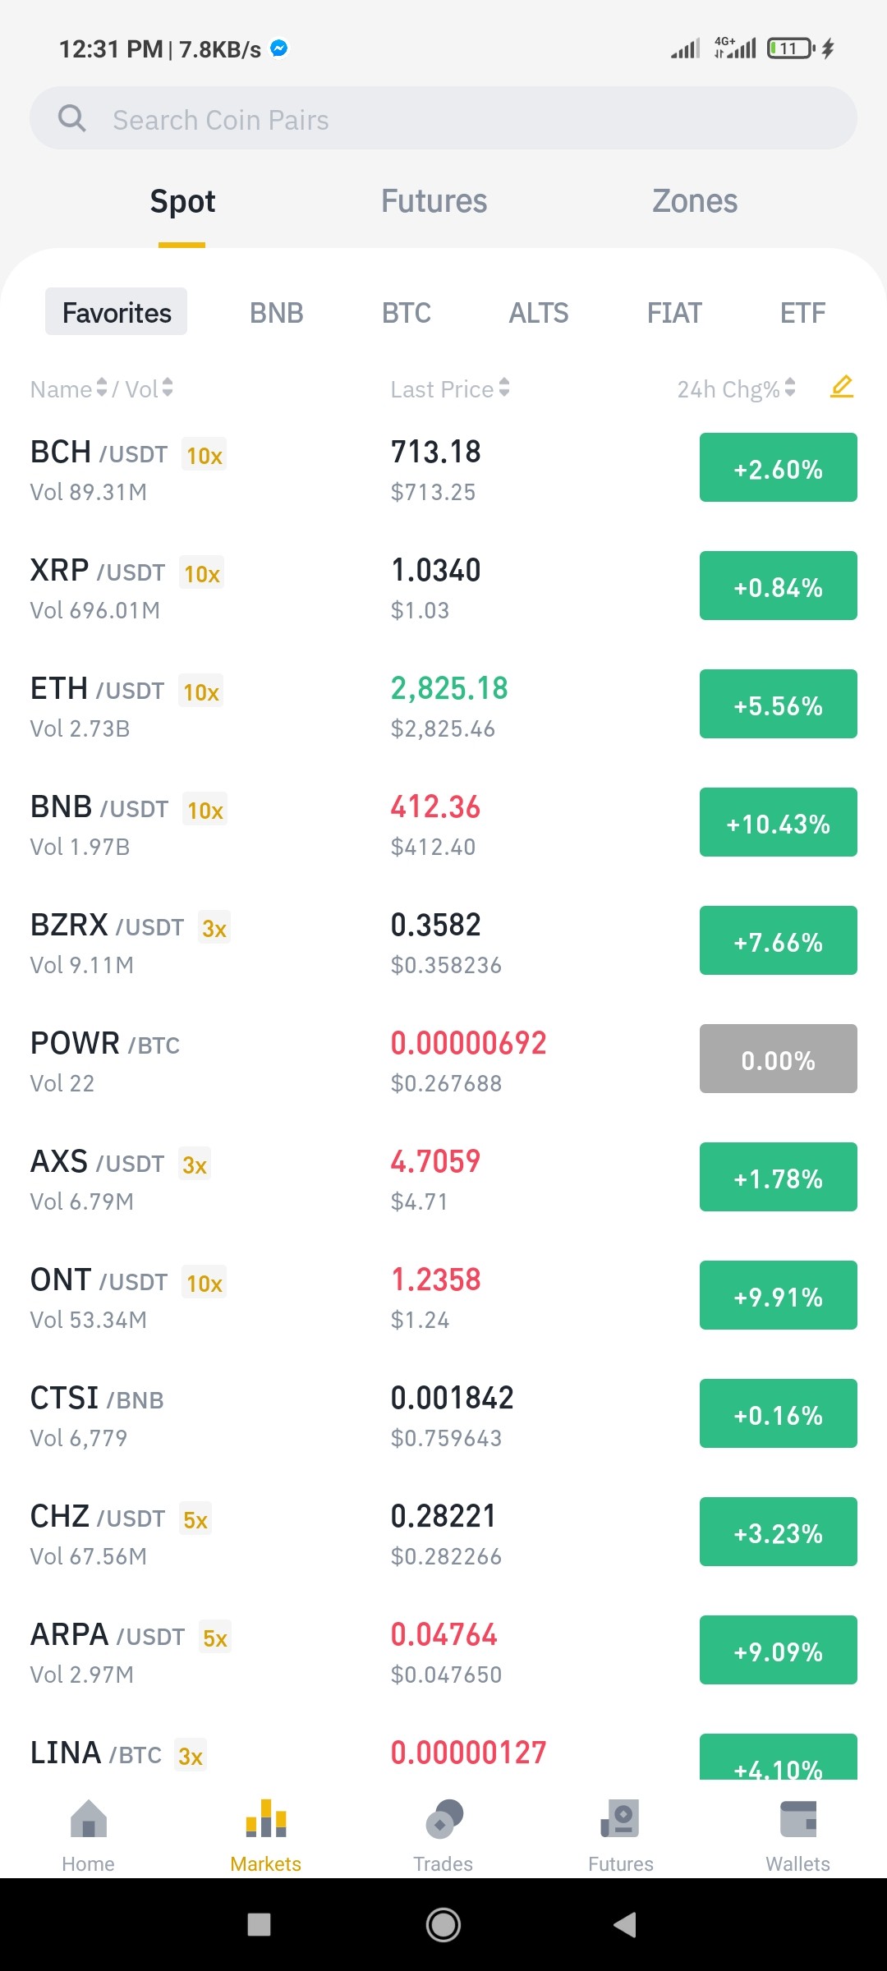Tap the search magnifier icon
The height and width of the screenshot is (1971, 887).
72,118
